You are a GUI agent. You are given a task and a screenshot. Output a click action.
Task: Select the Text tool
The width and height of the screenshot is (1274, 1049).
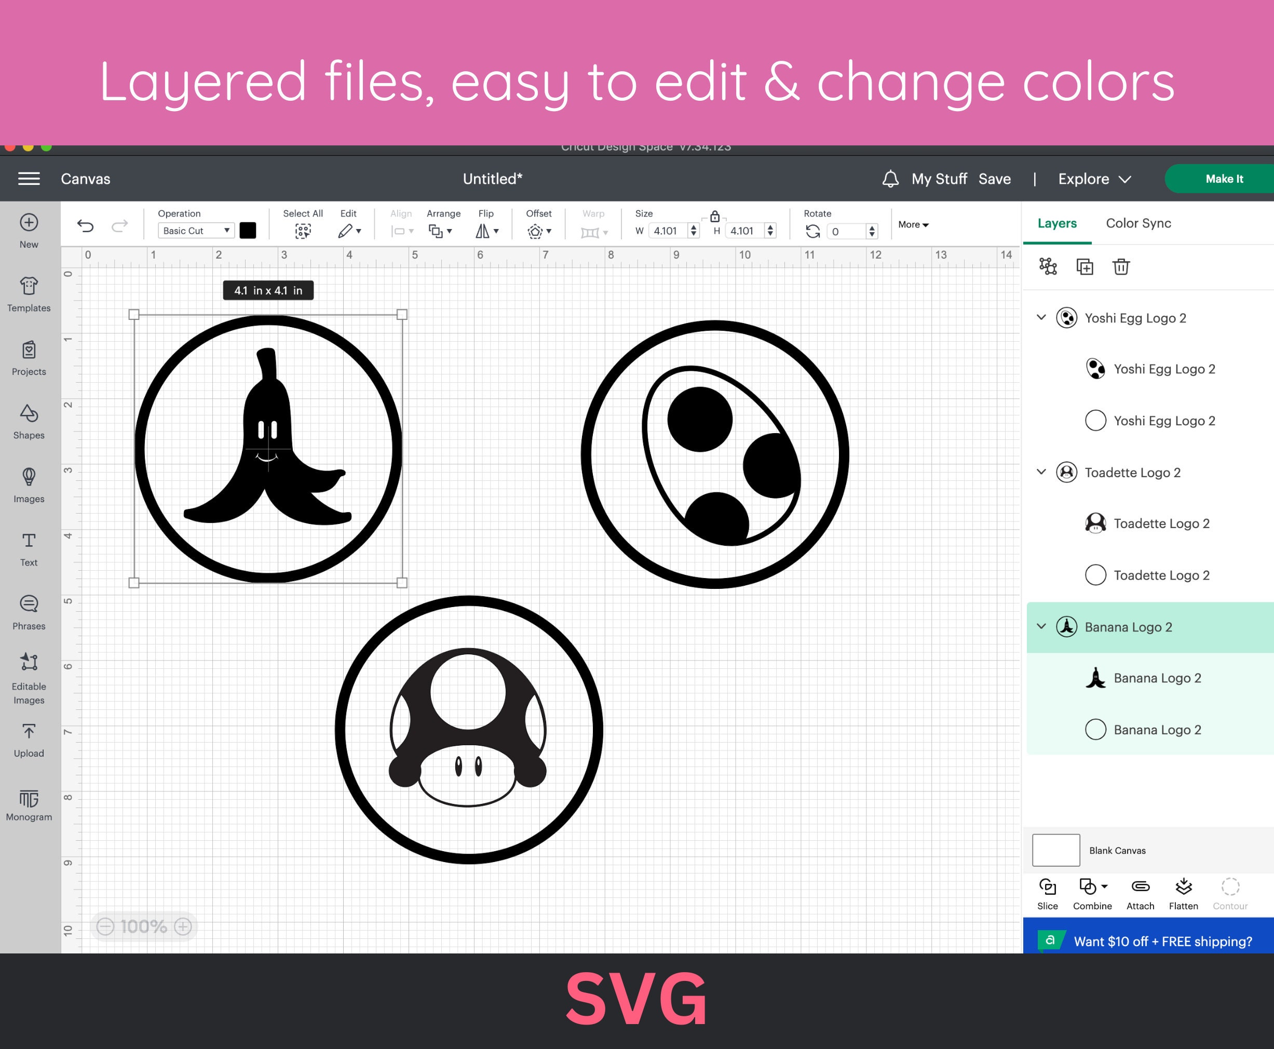coord(29,549)
